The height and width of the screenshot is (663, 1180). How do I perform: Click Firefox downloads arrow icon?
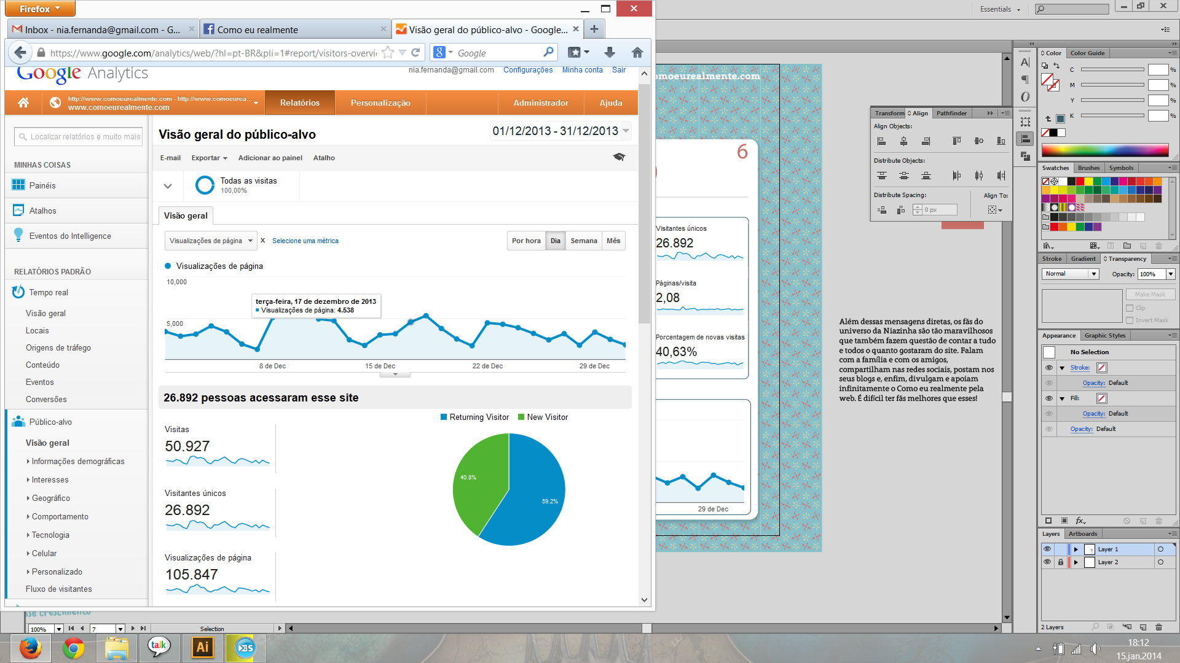609,53
